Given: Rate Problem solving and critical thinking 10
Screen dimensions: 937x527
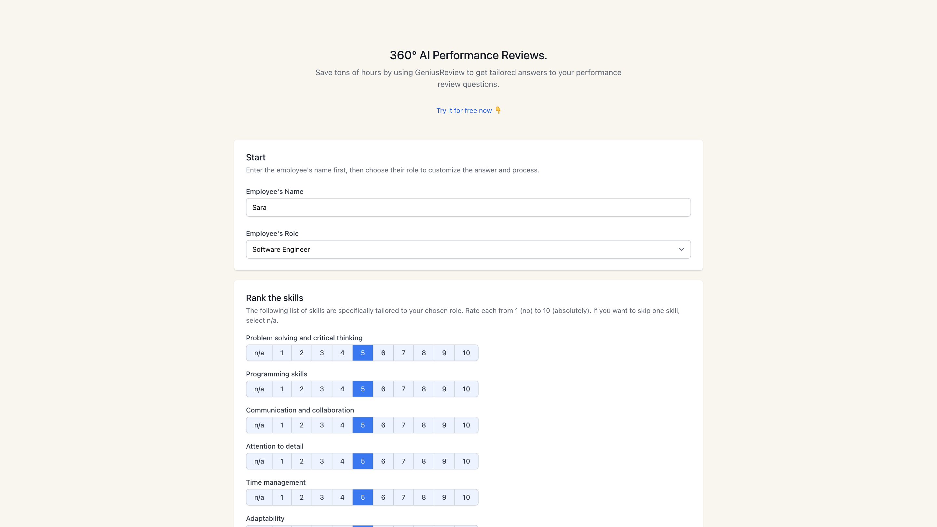Looking at the screenshot, I should pos(466,353).
